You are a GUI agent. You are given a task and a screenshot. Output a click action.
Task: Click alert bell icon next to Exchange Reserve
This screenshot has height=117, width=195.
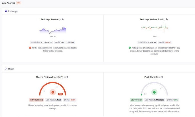click(63, 19)
